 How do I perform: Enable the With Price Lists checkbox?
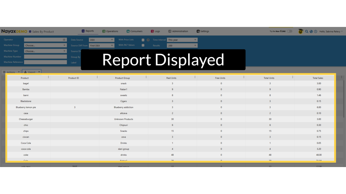(143, 40)
